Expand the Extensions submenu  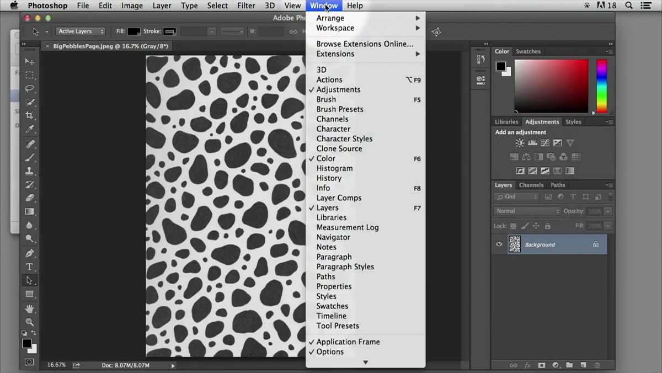(365, 54)
